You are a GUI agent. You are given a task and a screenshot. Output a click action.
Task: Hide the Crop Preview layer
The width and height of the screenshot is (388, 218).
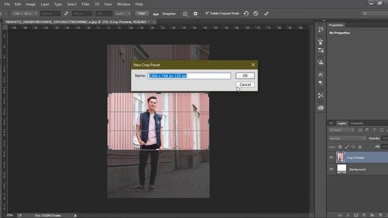[332, 157]
